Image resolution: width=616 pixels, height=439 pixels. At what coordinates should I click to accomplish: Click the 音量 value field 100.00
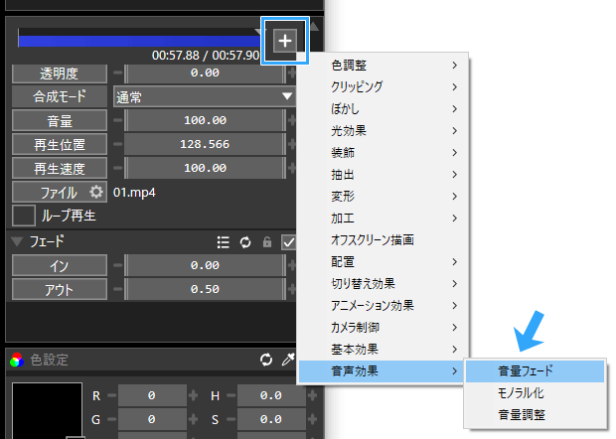[x=205, y=120]
